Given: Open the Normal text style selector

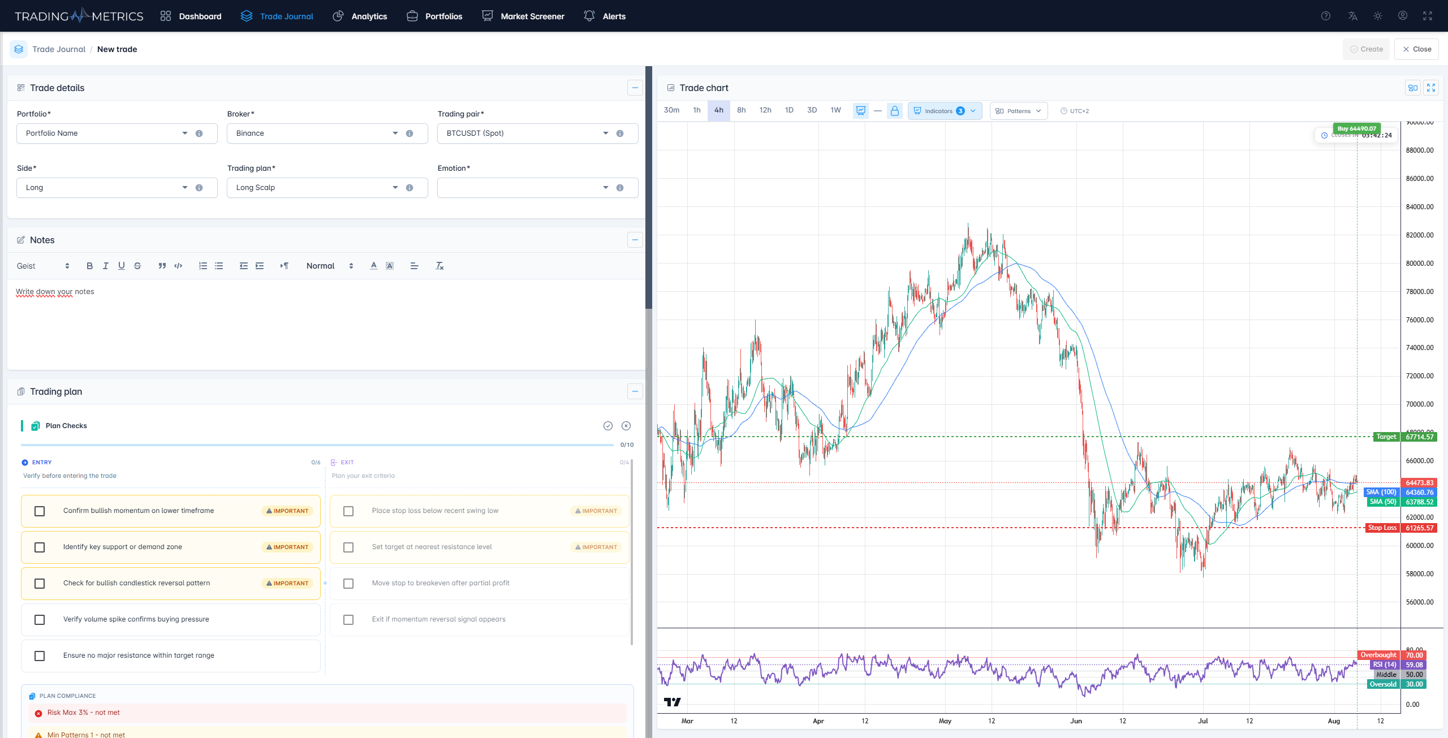Looking at the screenshot, I should [x=330, y=266].
